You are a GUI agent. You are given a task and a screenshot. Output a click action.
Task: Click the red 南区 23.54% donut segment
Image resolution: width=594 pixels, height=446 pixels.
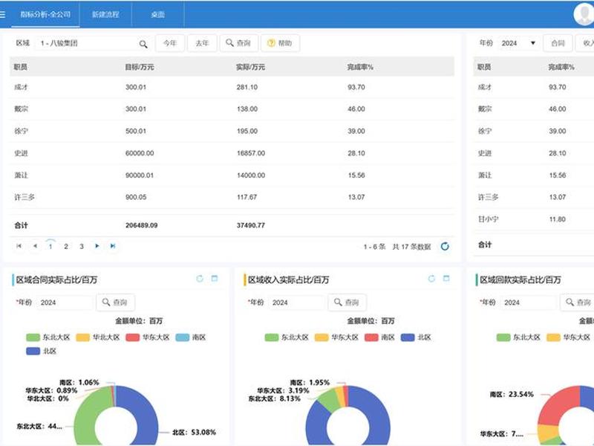click(x=556, y=406)
